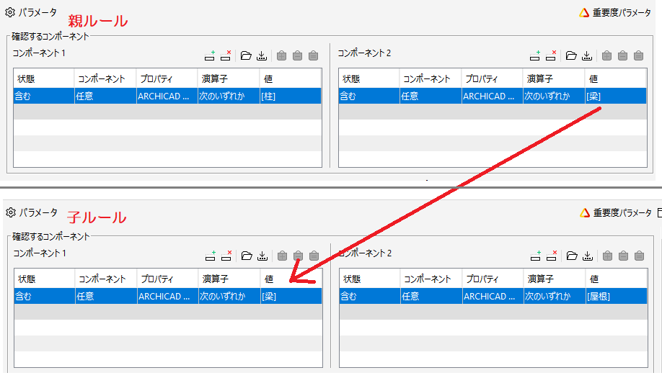This screenshot has width=662, height=378.
Task: Open lower 重要度パラメータ warning triangle
Action: point(585,213)
